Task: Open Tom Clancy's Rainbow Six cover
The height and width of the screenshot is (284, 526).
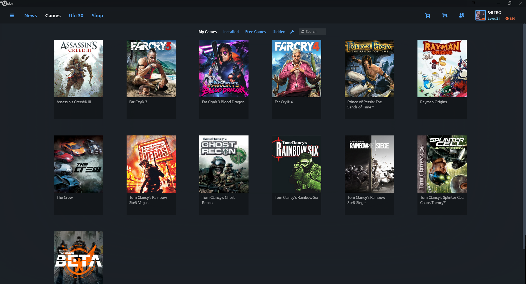Action: [297, 164]
